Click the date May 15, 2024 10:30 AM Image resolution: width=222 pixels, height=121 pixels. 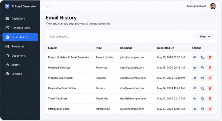click(x=171, y=57)
